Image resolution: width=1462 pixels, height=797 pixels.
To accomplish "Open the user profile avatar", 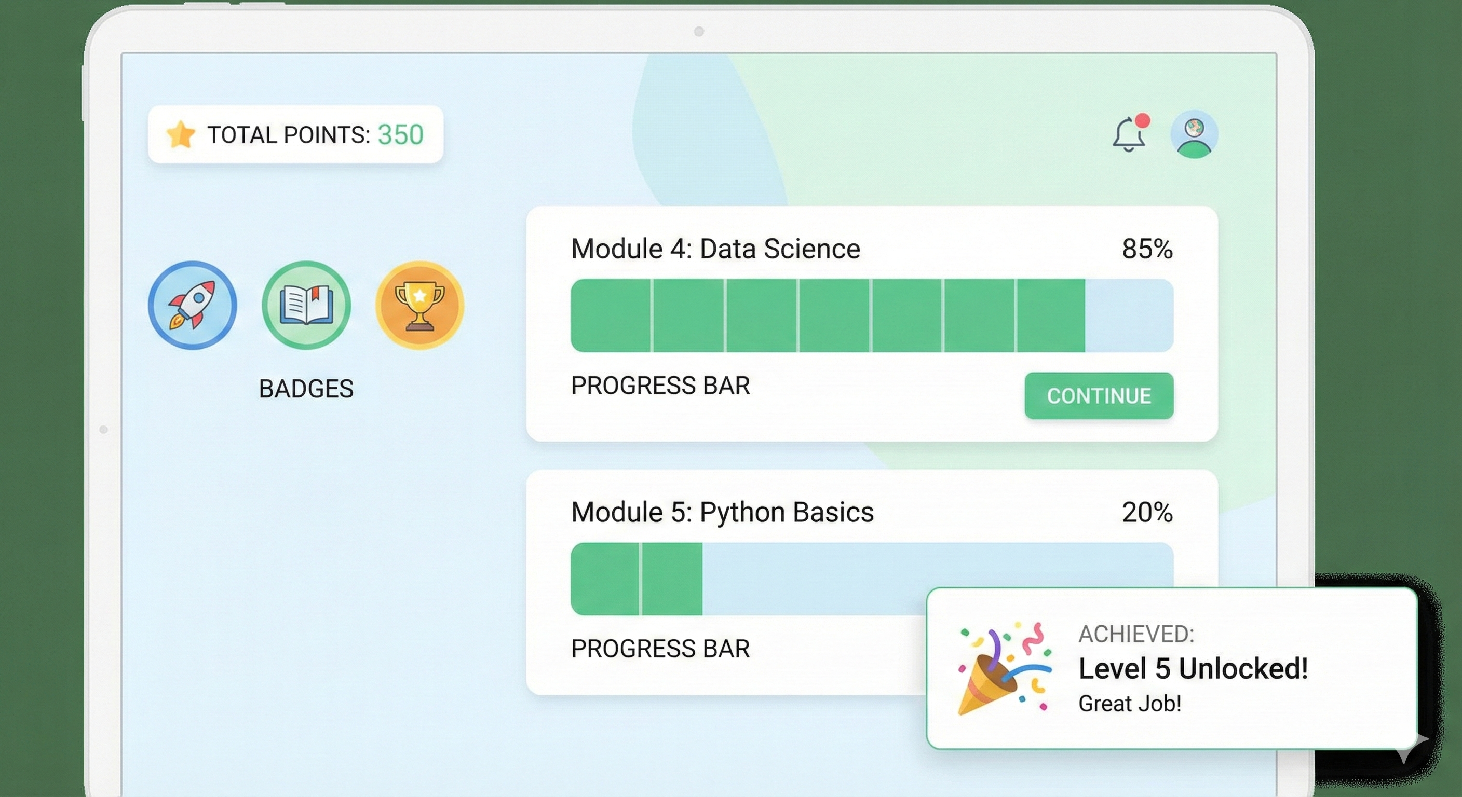I will point(1194,134).
